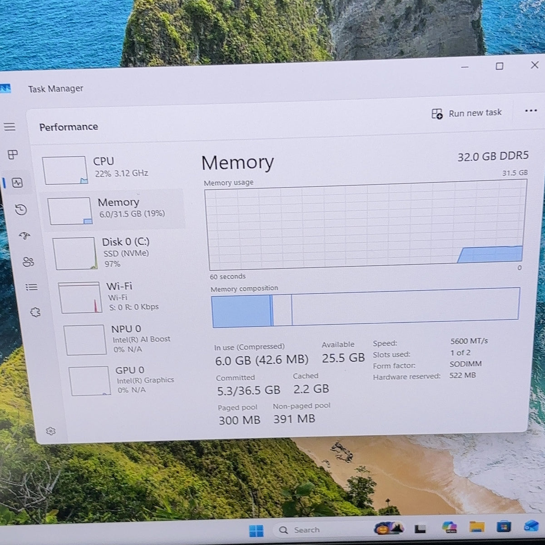Open File Explorer from the taskbar
Image resolution: width=545 pixels, height=545 pixels.
point(477,527)
